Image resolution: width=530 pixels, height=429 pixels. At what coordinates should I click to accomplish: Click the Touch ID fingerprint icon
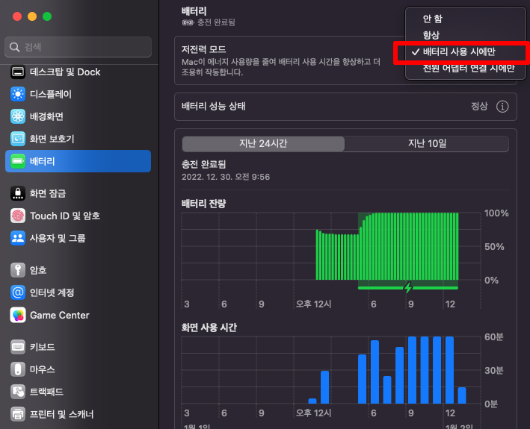[18, 216]
